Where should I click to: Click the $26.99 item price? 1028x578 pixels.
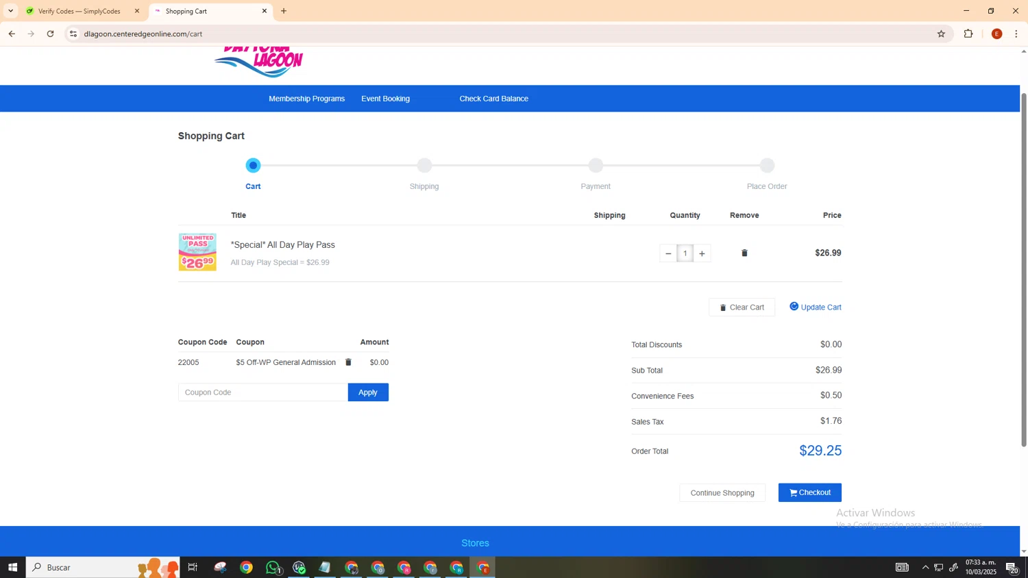tap(828, 253)
